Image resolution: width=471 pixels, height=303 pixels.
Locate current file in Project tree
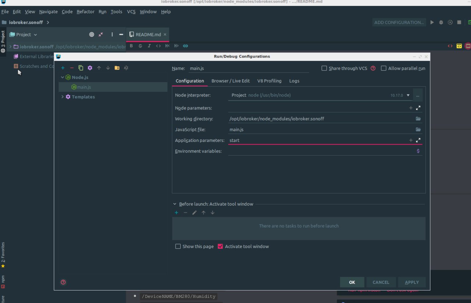coord(92,34)
